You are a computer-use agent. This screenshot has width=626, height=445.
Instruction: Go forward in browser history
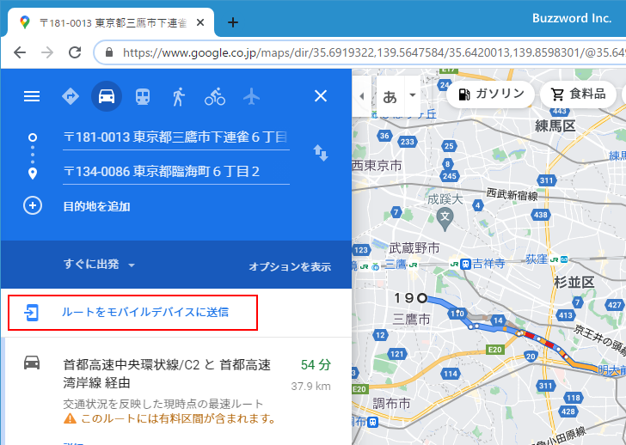(47, 52)
